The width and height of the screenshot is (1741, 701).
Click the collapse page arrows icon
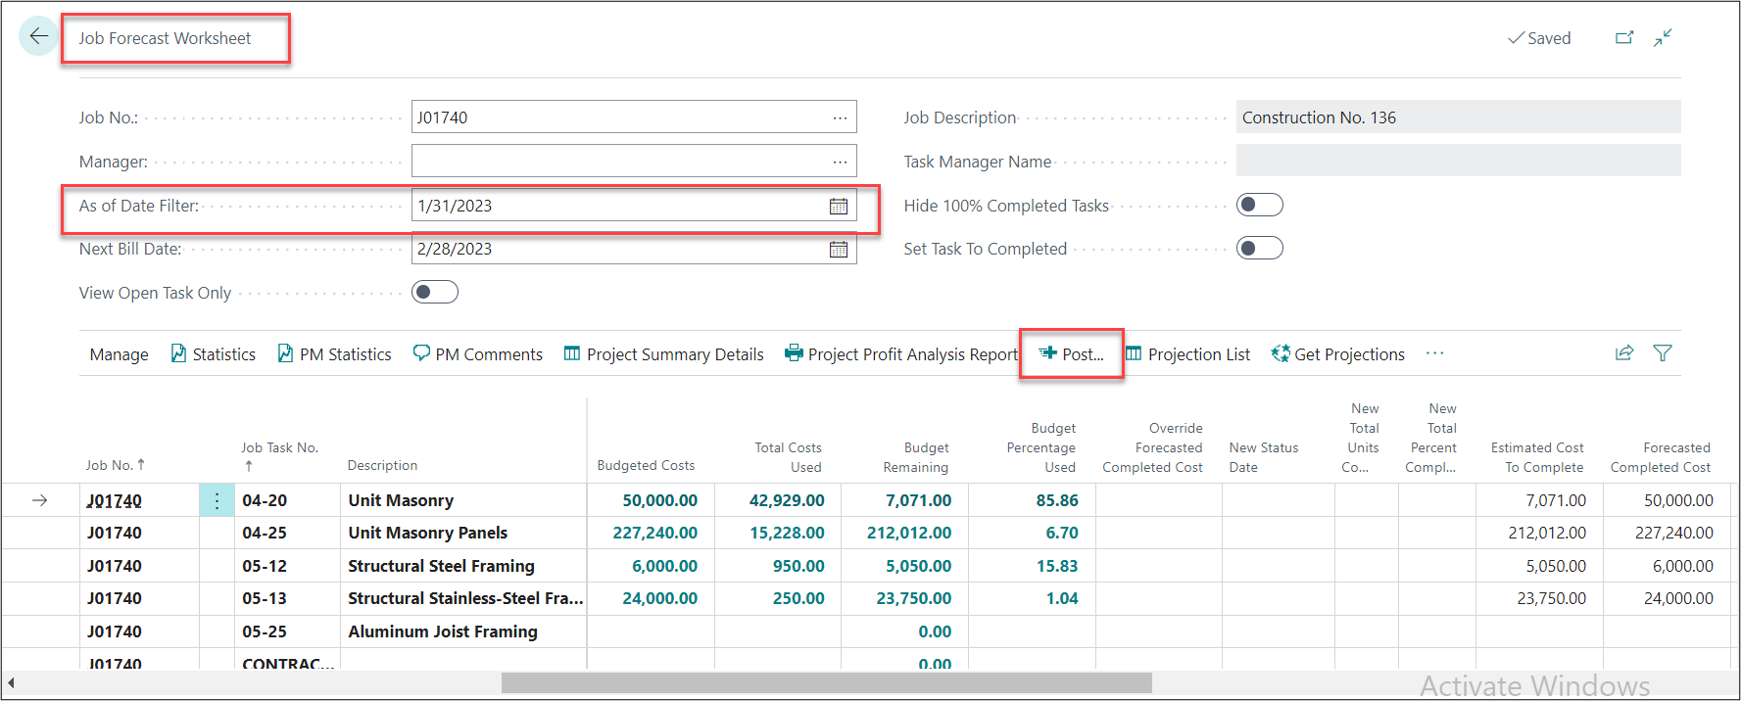point(1663,38)
